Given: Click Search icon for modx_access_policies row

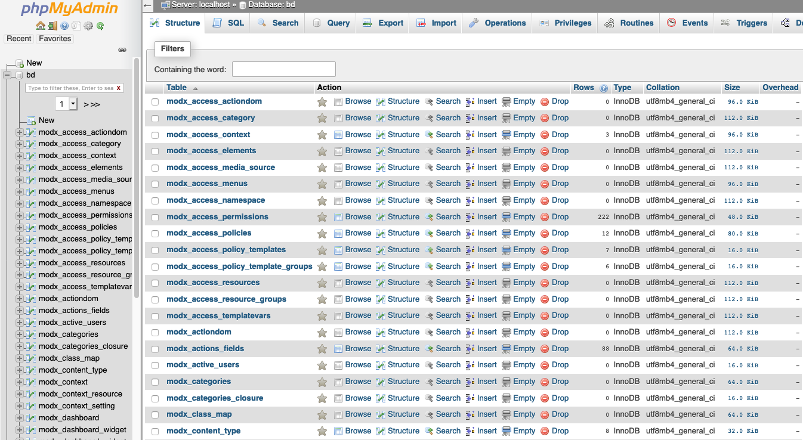Looking at the screenshot, I should coord(429,233).
